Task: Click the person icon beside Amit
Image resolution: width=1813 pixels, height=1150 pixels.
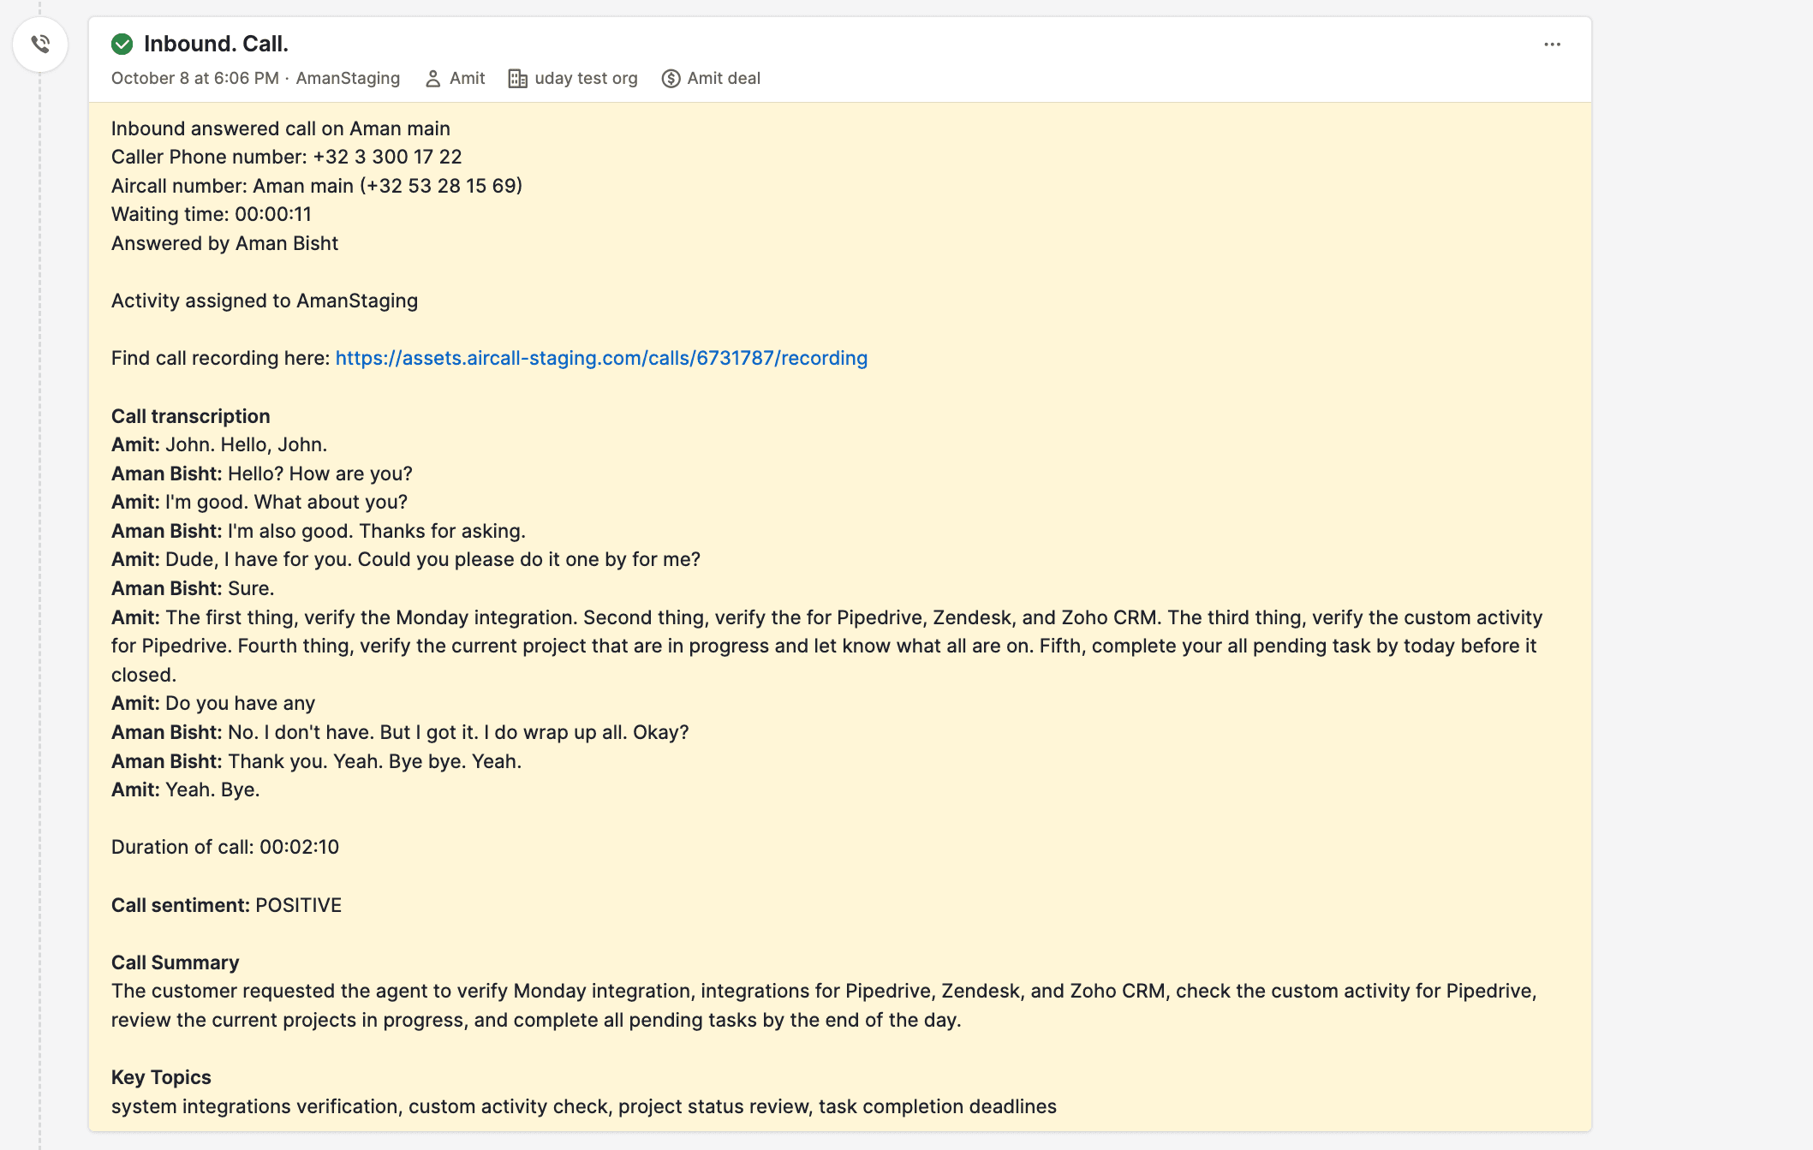Action: [x=433, y=79]
